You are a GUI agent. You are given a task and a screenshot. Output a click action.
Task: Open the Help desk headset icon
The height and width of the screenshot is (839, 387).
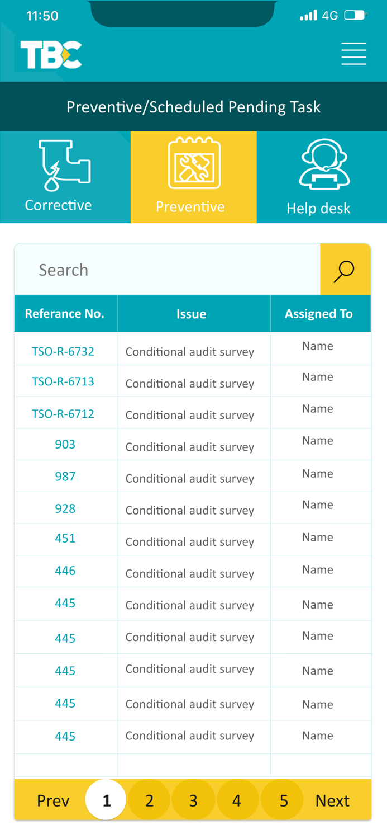pyautogui.click(x=324, y=163)
